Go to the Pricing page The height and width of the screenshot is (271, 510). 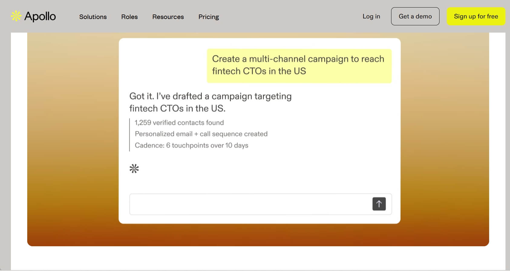(208, 17)
